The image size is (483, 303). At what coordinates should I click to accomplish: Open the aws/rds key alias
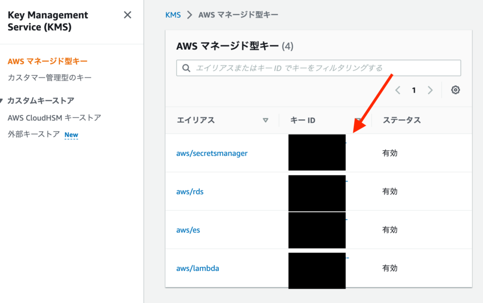pyautogui.click(x=190, y=191)
